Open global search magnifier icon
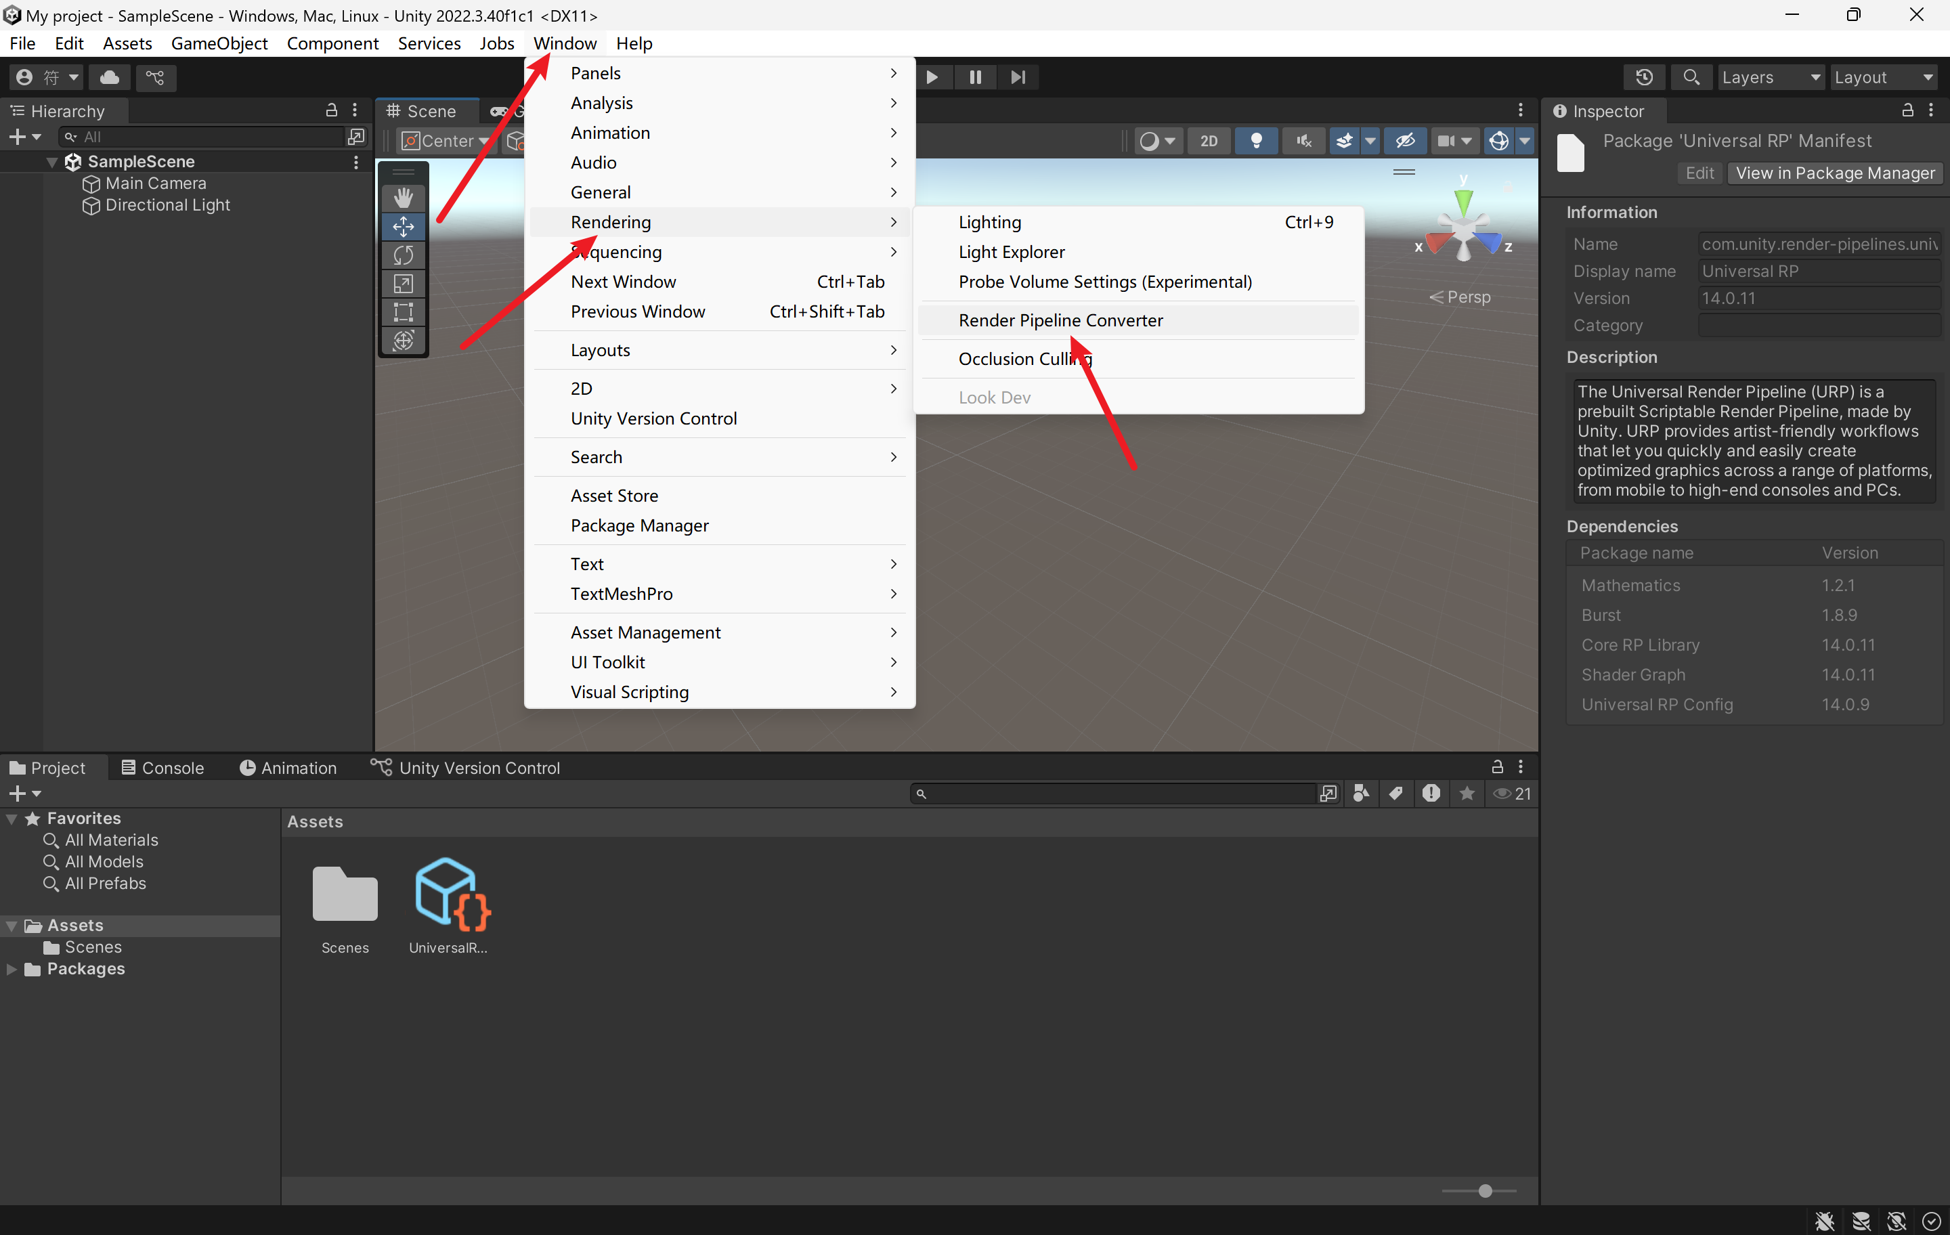The height and width of the screenshot is (1235, 1950). 1691,77
